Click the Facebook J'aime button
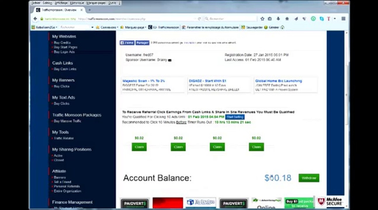The height and width of the screenshot is (210, 378). click(127, 43)
